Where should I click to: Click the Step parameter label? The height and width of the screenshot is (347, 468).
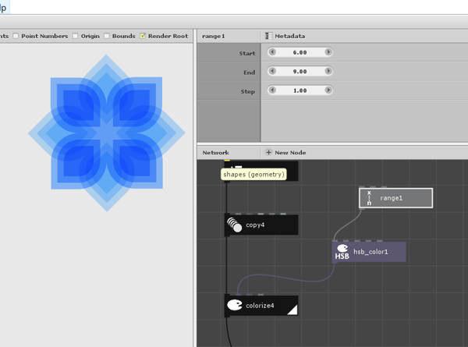(248, 91)
